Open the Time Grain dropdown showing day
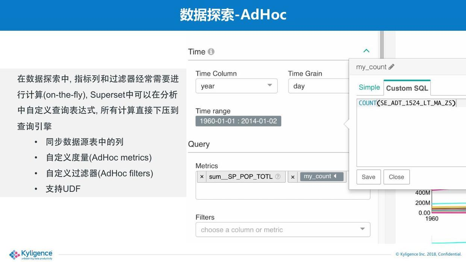 click(x=319, y=86)
